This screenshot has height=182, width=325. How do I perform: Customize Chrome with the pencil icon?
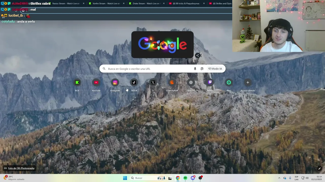tap(319, 169)
